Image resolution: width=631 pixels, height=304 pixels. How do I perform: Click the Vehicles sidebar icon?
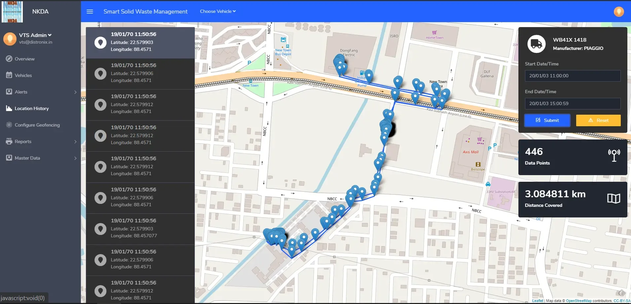click(x=9, y=75)
